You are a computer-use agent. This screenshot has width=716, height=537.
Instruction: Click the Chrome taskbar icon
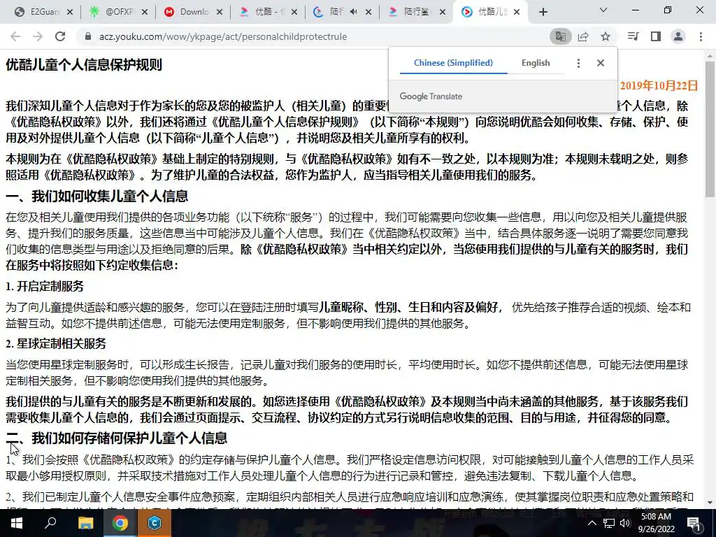pyautogui.click(x=120, y=523)
